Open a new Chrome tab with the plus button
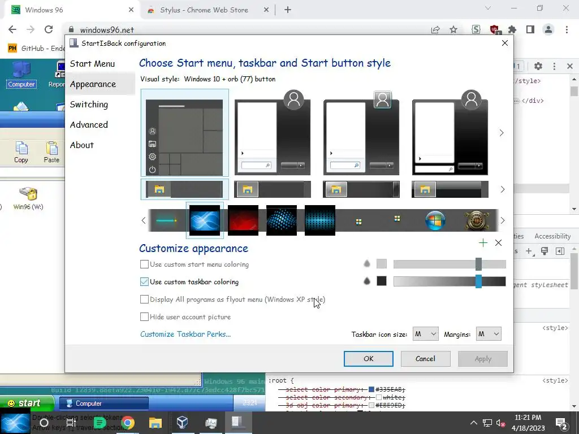The width and height of the screenshot is (579, 434). coord(288,10)
